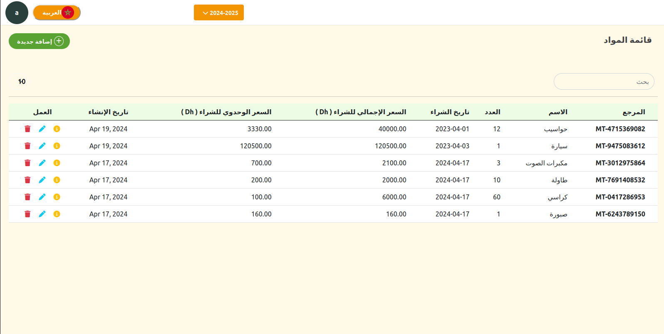Select the name سيارة
This screenshot has width=664, height=334.
[559, 146]
